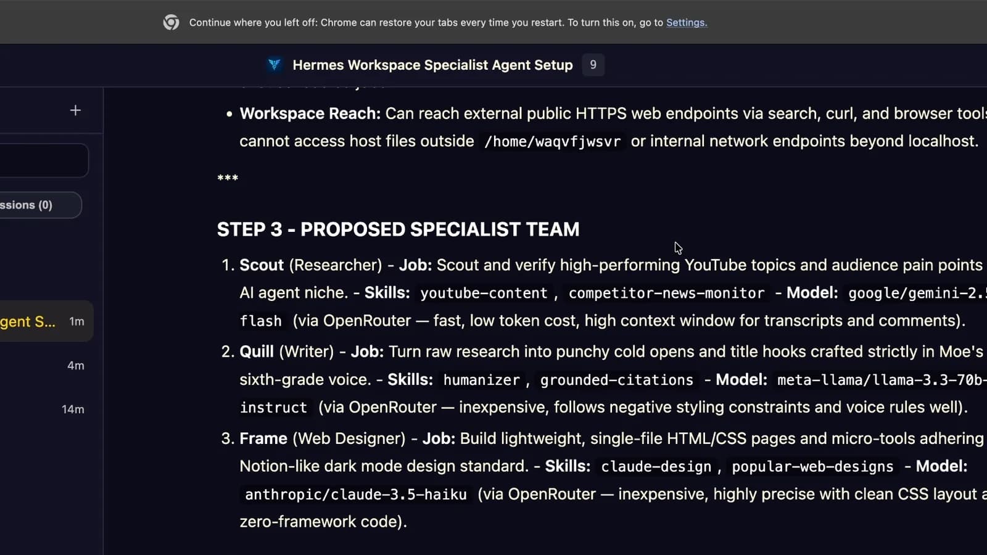987x555 pixels.
Task: Click the popular-web-designs skill tag
Action: (812, 467)
